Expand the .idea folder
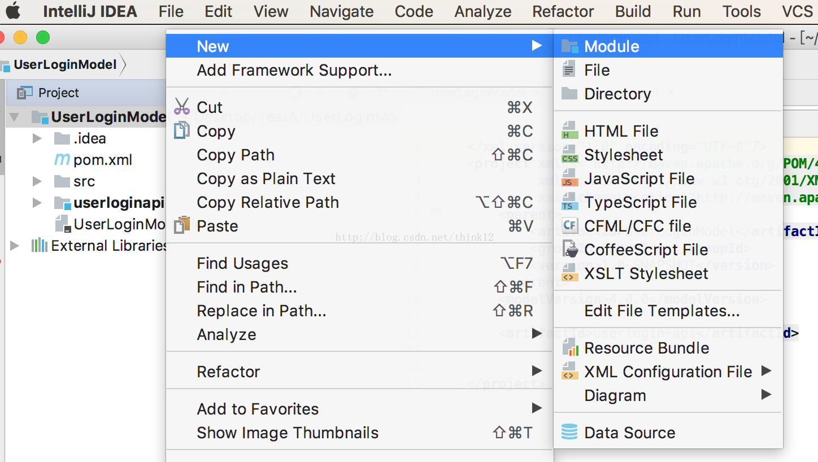818x462 pixels. [37, 138]
